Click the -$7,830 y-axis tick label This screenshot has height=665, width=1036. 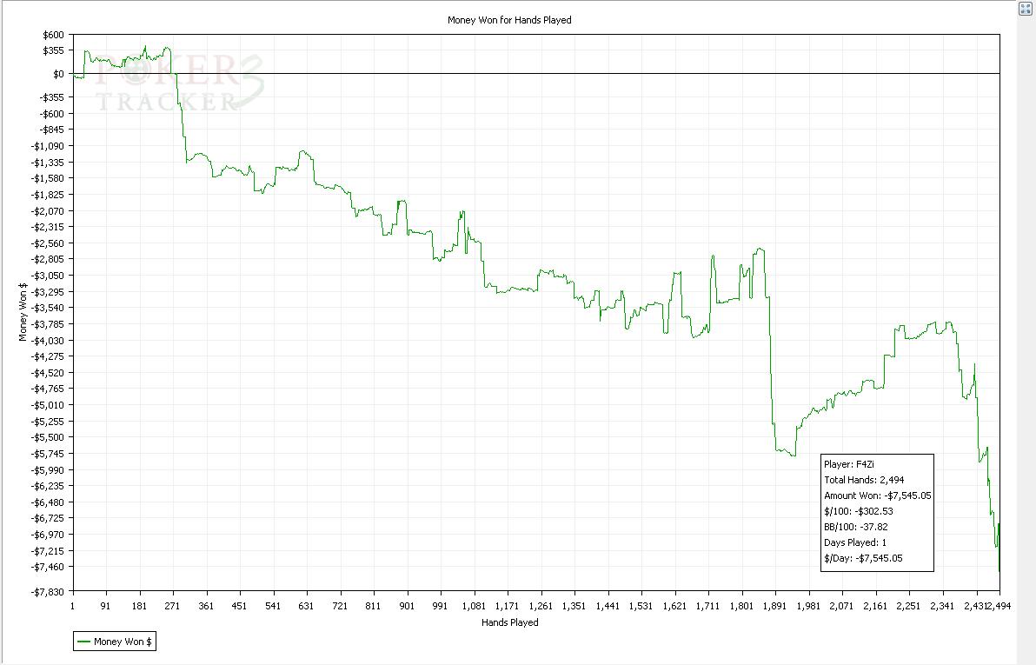(x=48, y=592)
